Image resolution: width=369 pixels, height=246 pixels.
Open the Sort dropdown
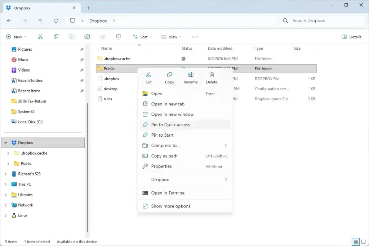pos(142,37)
